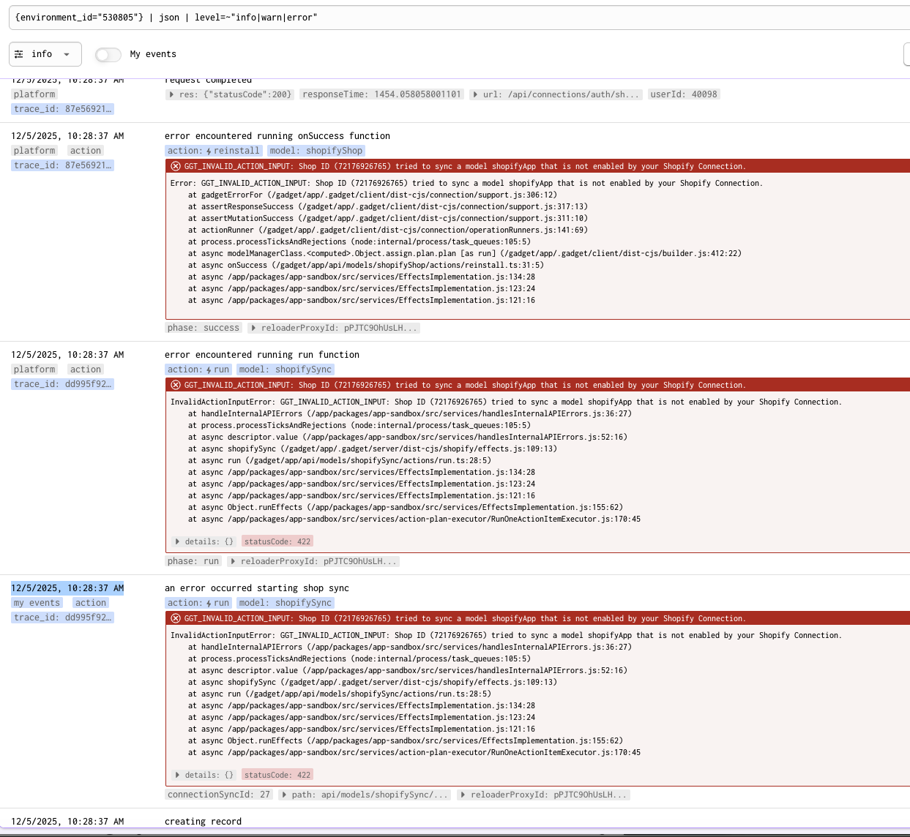This screenshot has height=837, width=910.
Task: Click timestamp of the creating record entry
Action: click(67, 822)
